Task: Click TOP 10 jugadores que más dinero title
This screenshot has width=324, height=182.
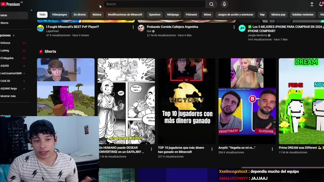Action: pyautogui.click(x=181, y=150)
